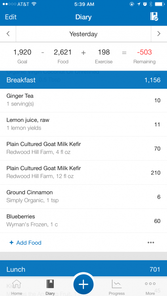Open the Ginger Tea entry
Image resolution: width=167 pixels, height=296 pixels.
point(83,100)
